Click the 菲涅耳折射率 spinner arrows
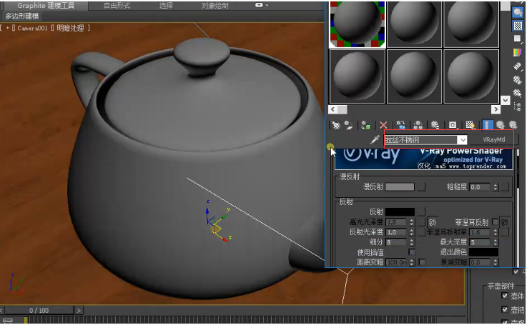 pyautogui.click(x=495, y=232)
